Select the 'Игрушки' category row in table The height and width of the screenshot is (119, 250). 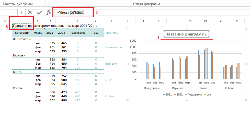coord(18,55)
